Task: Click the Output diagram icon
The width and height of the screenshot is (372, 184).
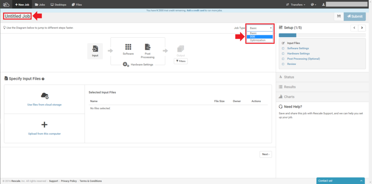Action: (180, 49)
